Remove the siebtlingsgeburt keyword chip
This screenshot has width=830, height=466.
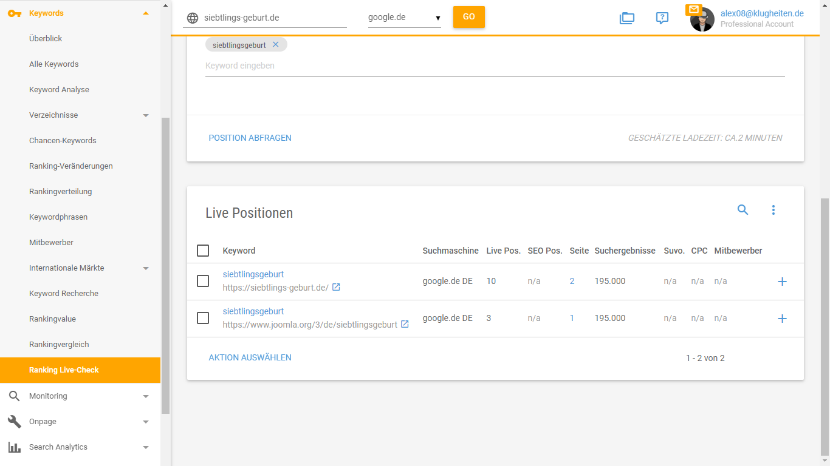click(276, 45)
